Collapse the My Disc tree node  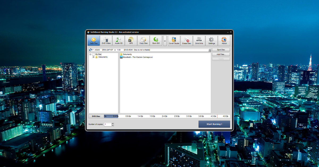coord(90,54)
